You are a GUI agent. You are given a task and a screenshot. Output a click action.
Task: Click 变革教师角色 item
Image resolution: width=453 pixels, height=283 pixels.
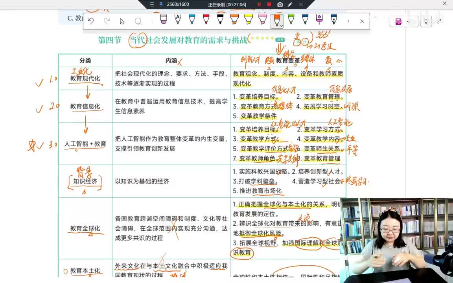click(x=254, y=158)
